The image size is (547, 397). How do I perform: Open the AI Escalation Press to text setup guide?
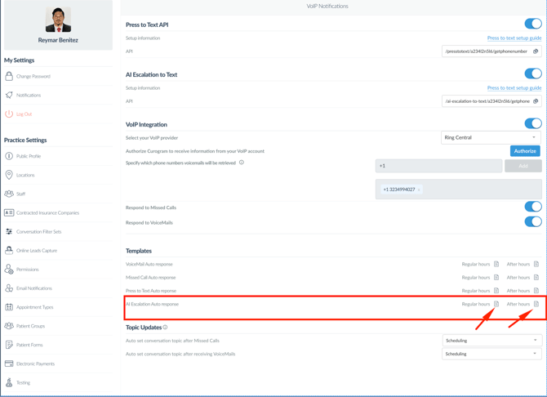(514, 88)
